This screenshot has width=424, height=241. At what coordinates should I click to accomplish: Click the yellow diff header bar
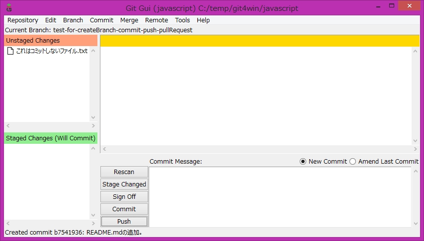(260, 41)
